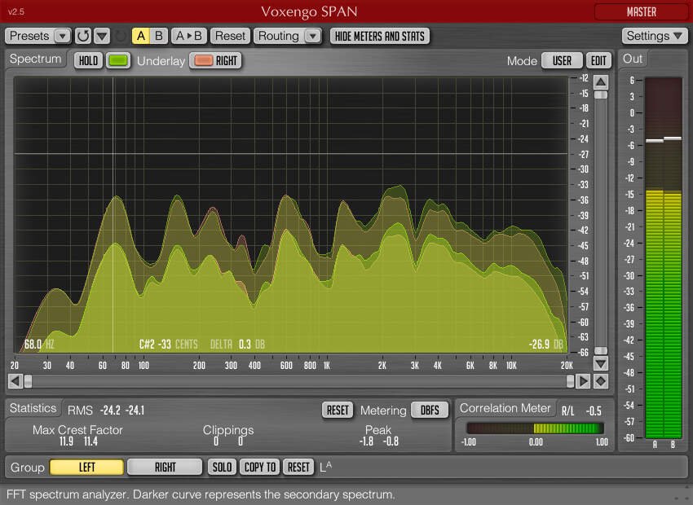The image size is (693, 505).
Task: Select the RIGHT channel group tab
Action: [x=165, y=467]
